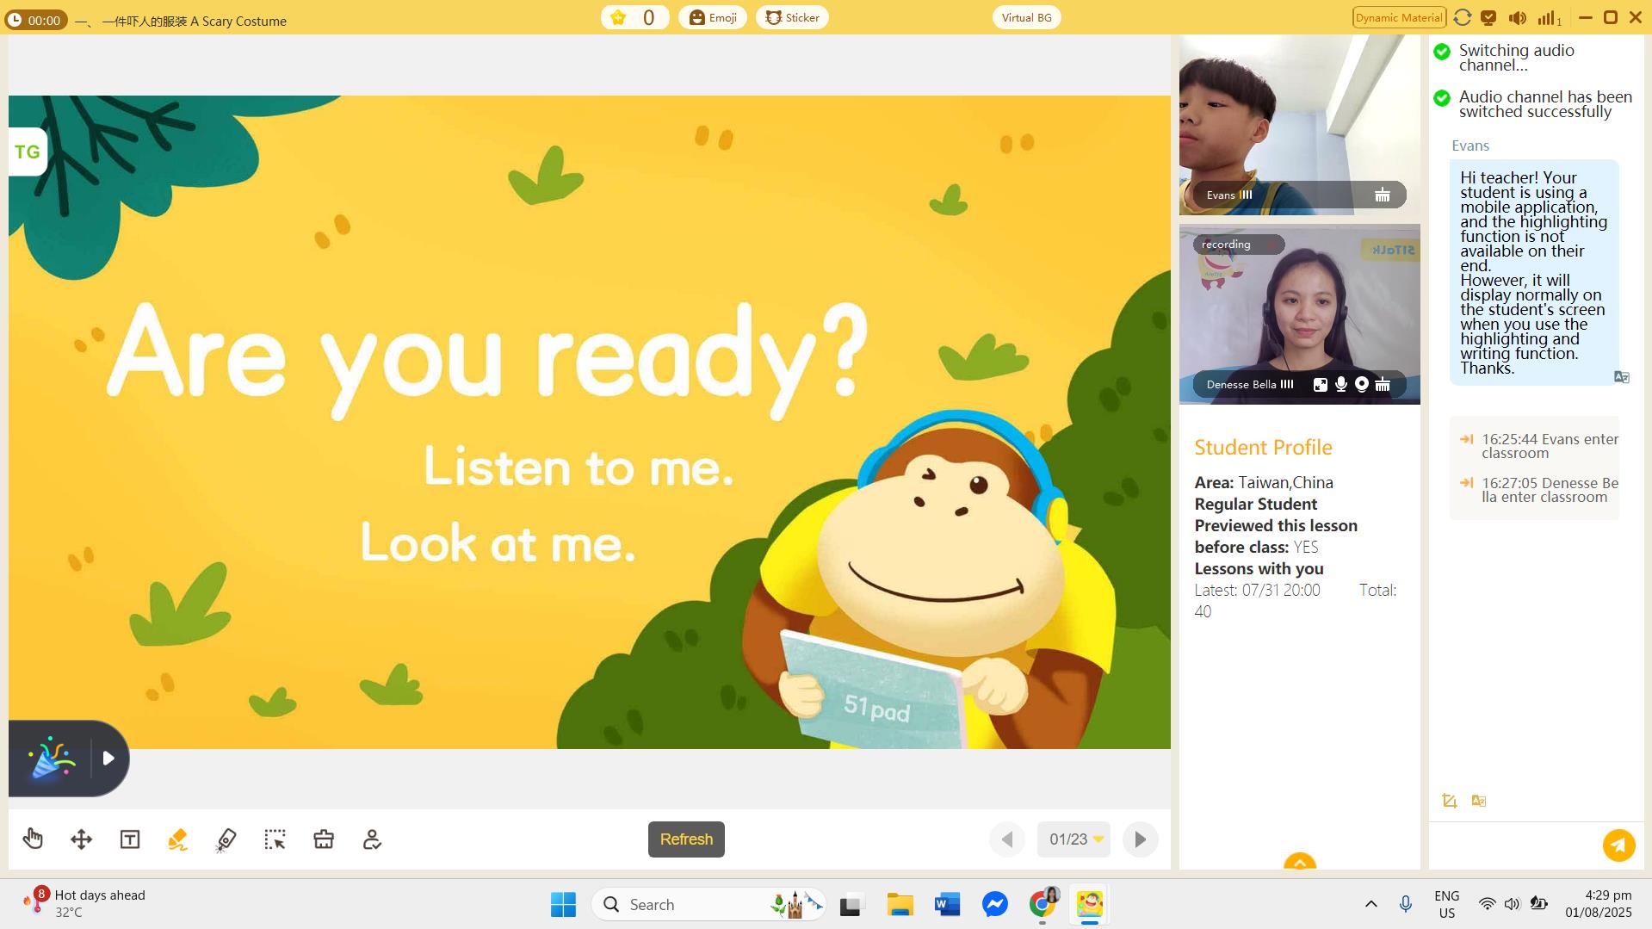
Task: Open the toolbox icon in toolbar
Action: click(x=324, y=839)
